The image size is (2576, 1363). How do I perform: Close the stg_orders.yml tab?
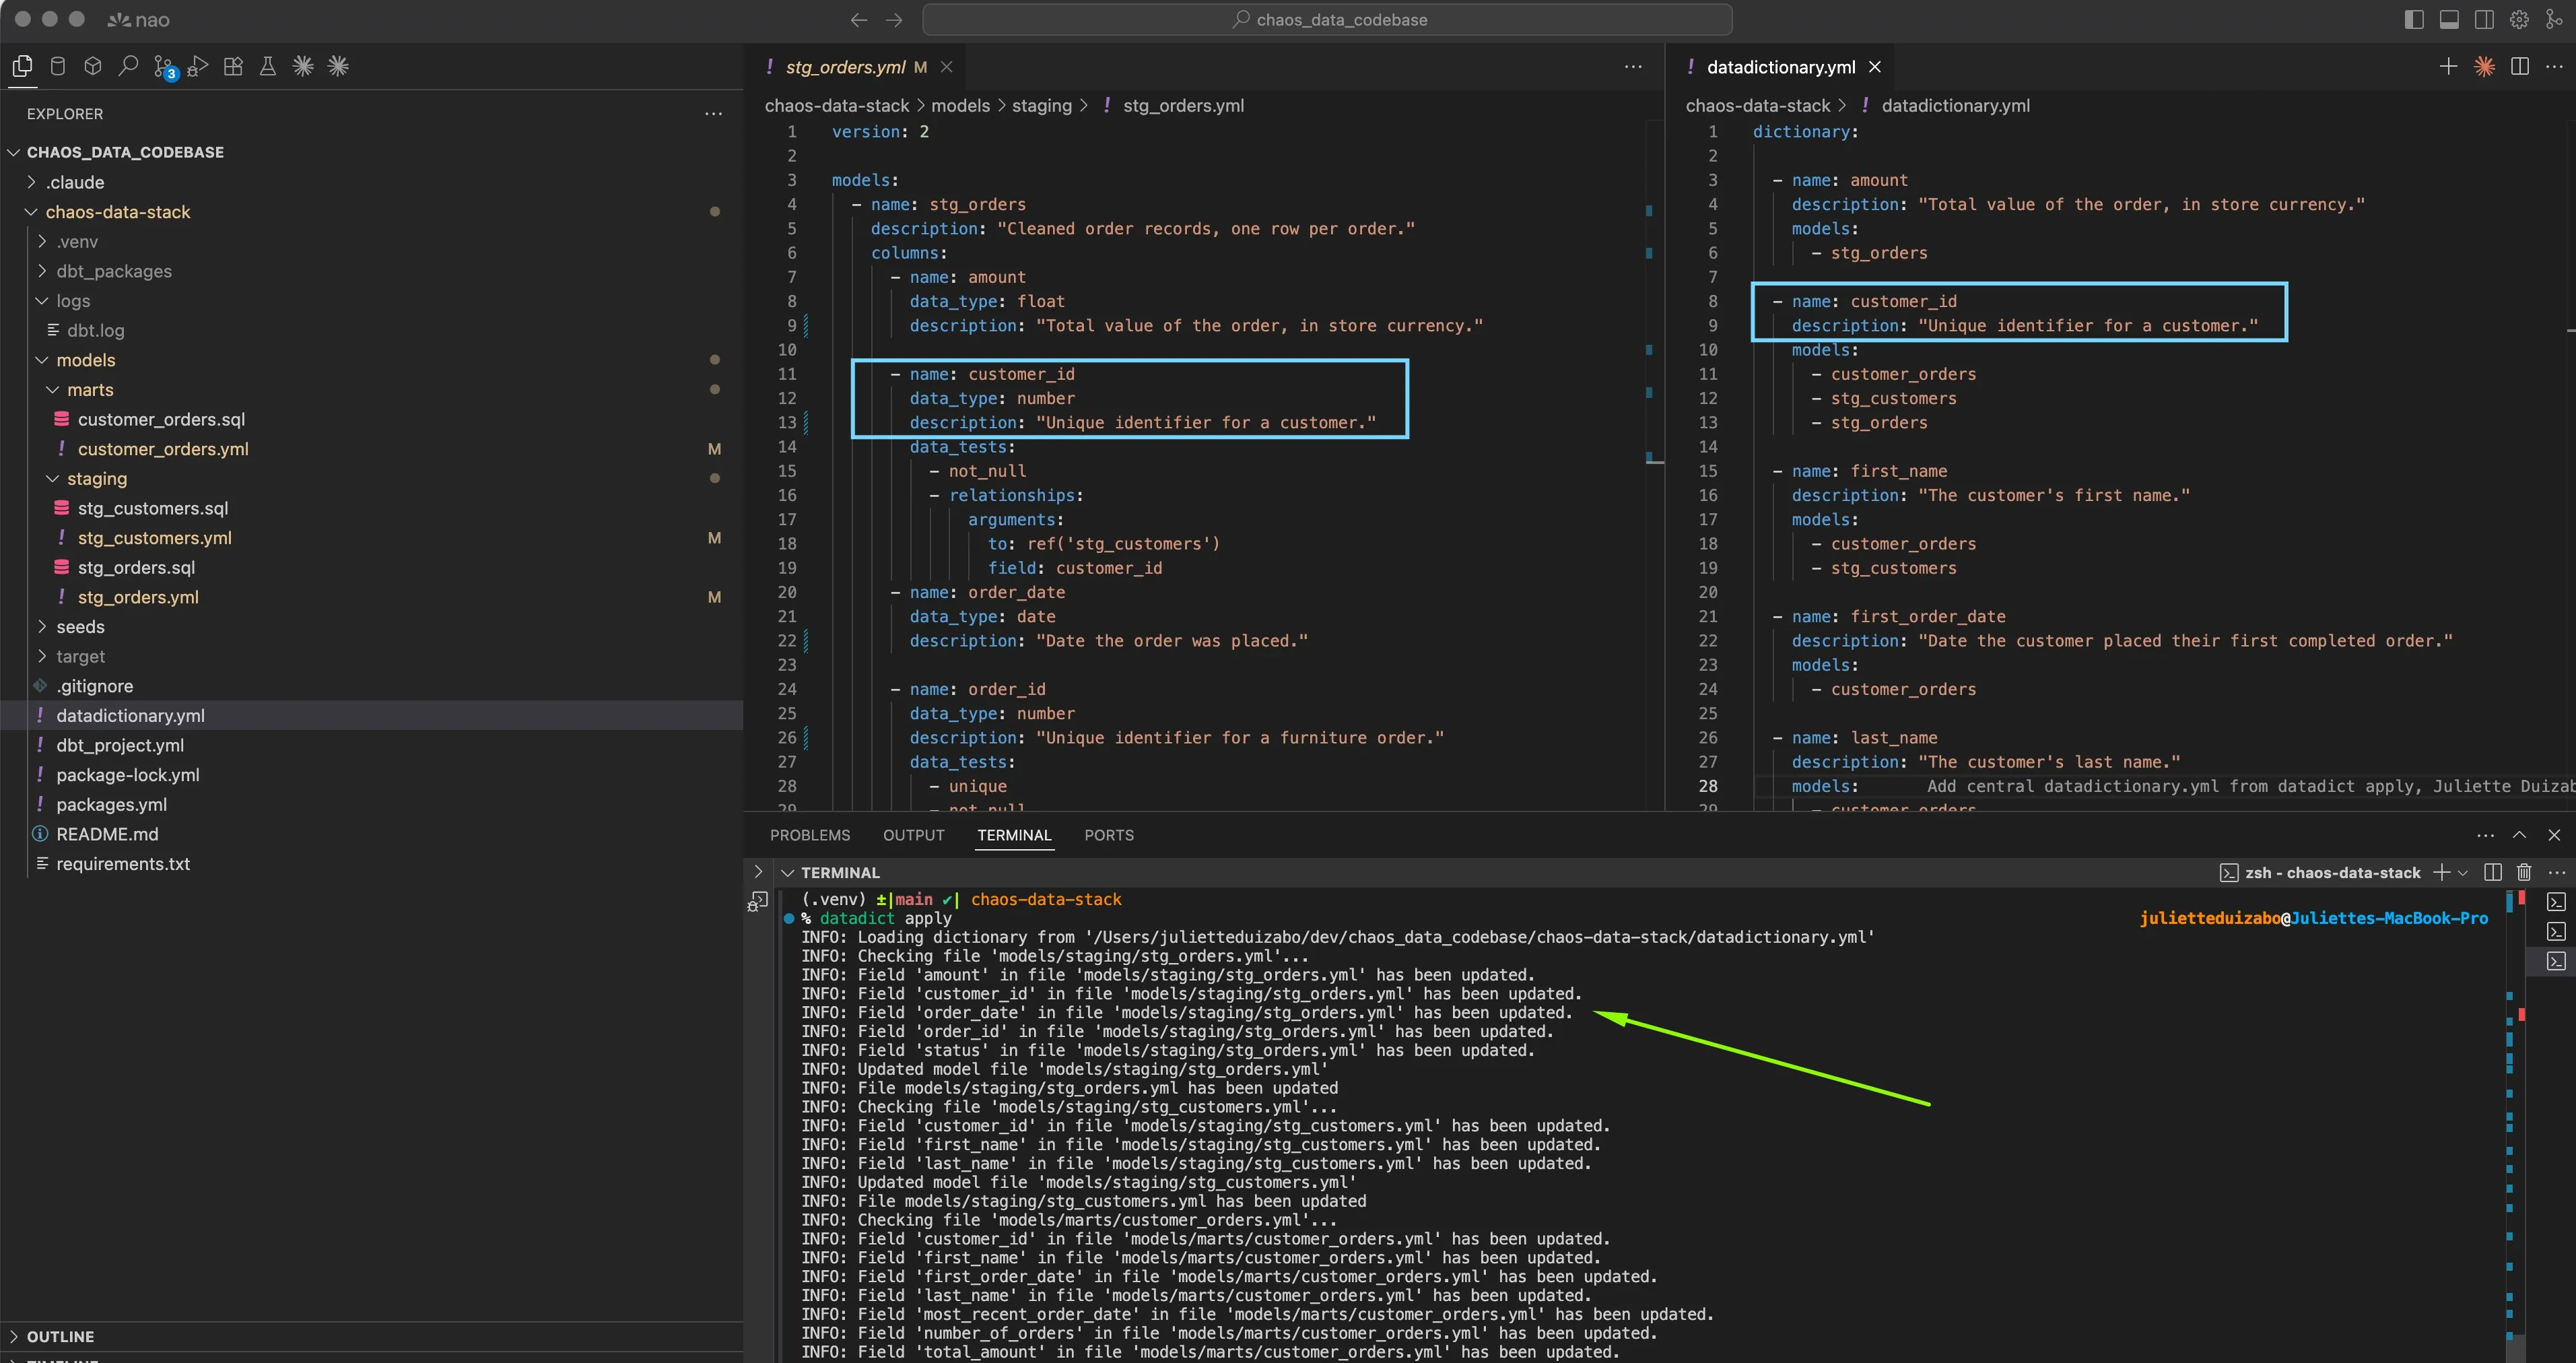(946, 67)
